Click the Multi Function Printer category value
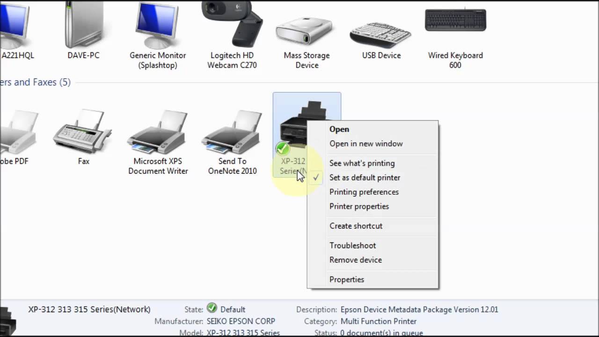Viewport: 599px width, 337px height. 379,322
